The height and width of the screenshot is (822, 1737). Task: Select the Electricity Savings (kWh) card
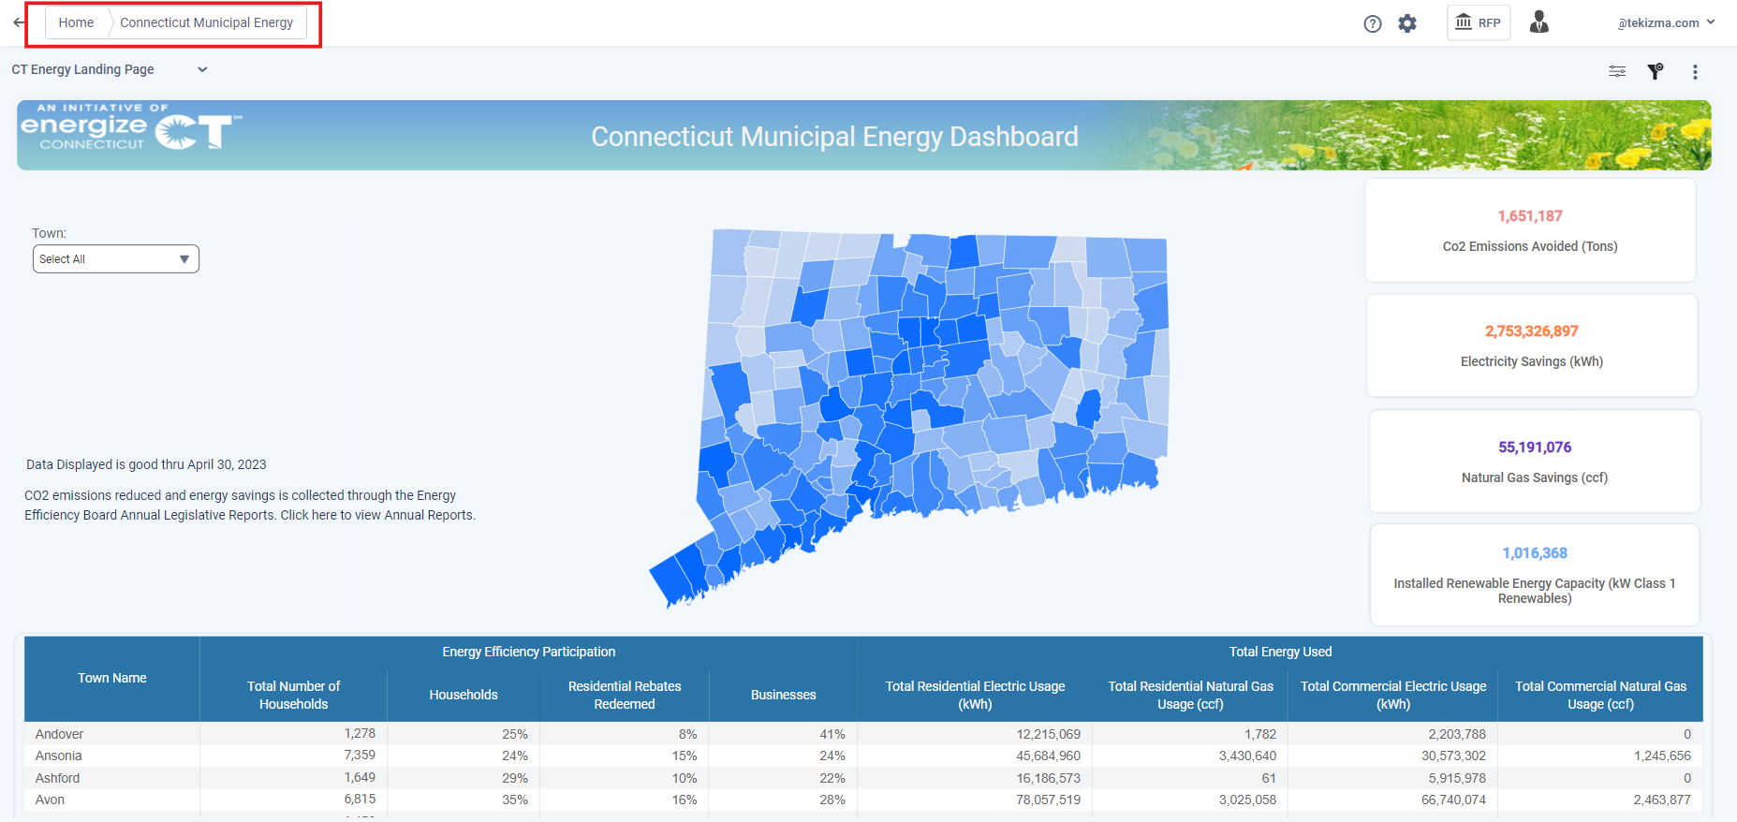coord(1532,345)
